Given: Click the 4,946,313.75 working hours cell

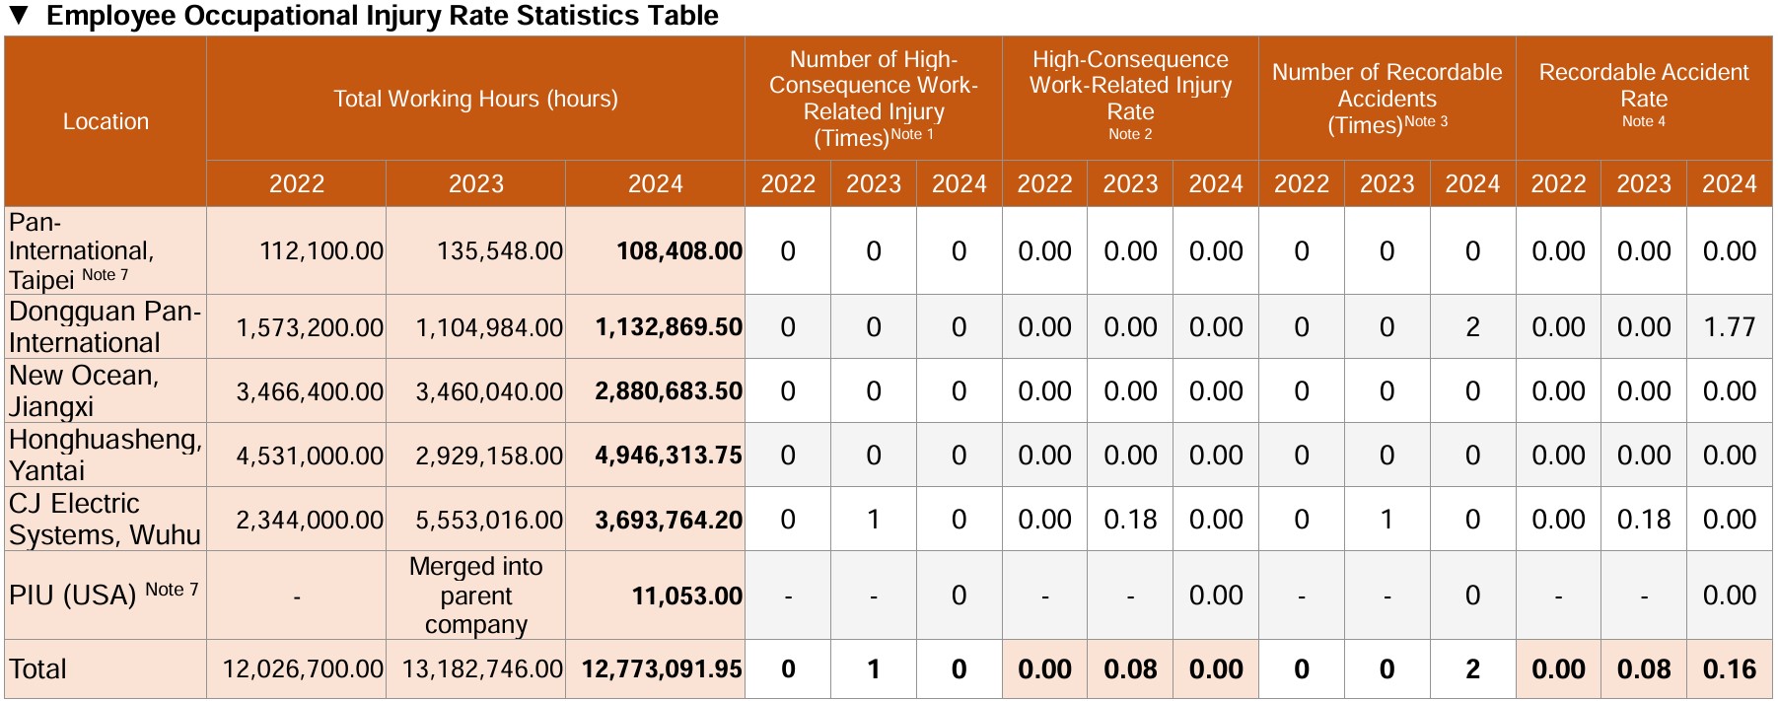Looking at the screenshot, I should pyautogui.click(x=668, y=456).
